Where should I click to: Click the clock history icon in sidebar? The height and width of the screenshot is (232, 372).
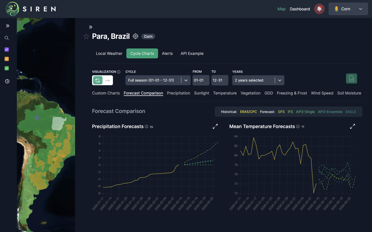[x=7, y=81]
